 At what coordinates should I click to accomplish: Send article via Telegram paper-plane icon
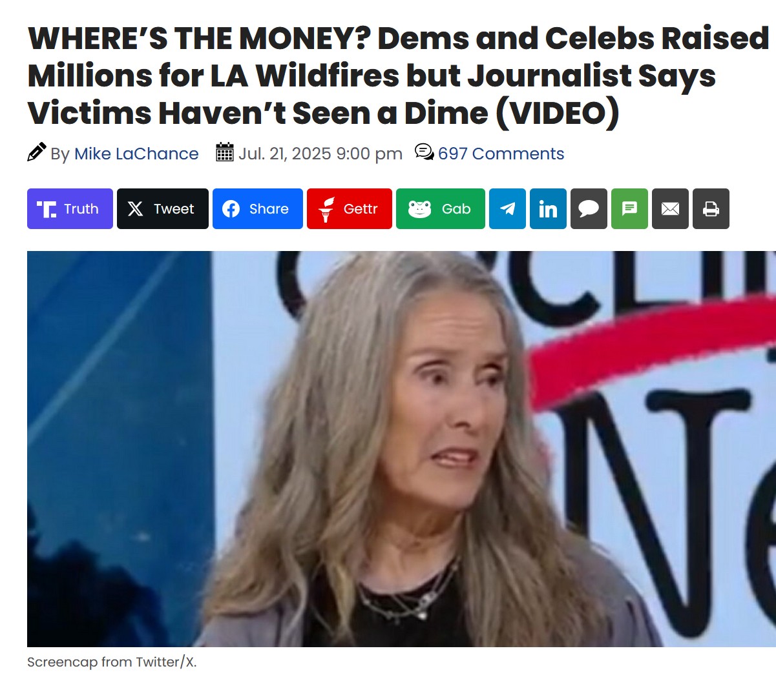click(507, 208)
